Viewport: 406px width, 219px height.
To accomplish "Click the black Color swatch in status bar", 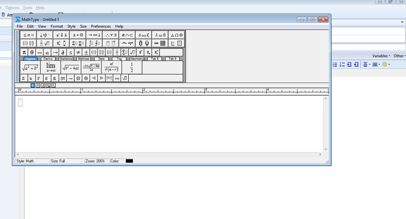I will point(129,161).
